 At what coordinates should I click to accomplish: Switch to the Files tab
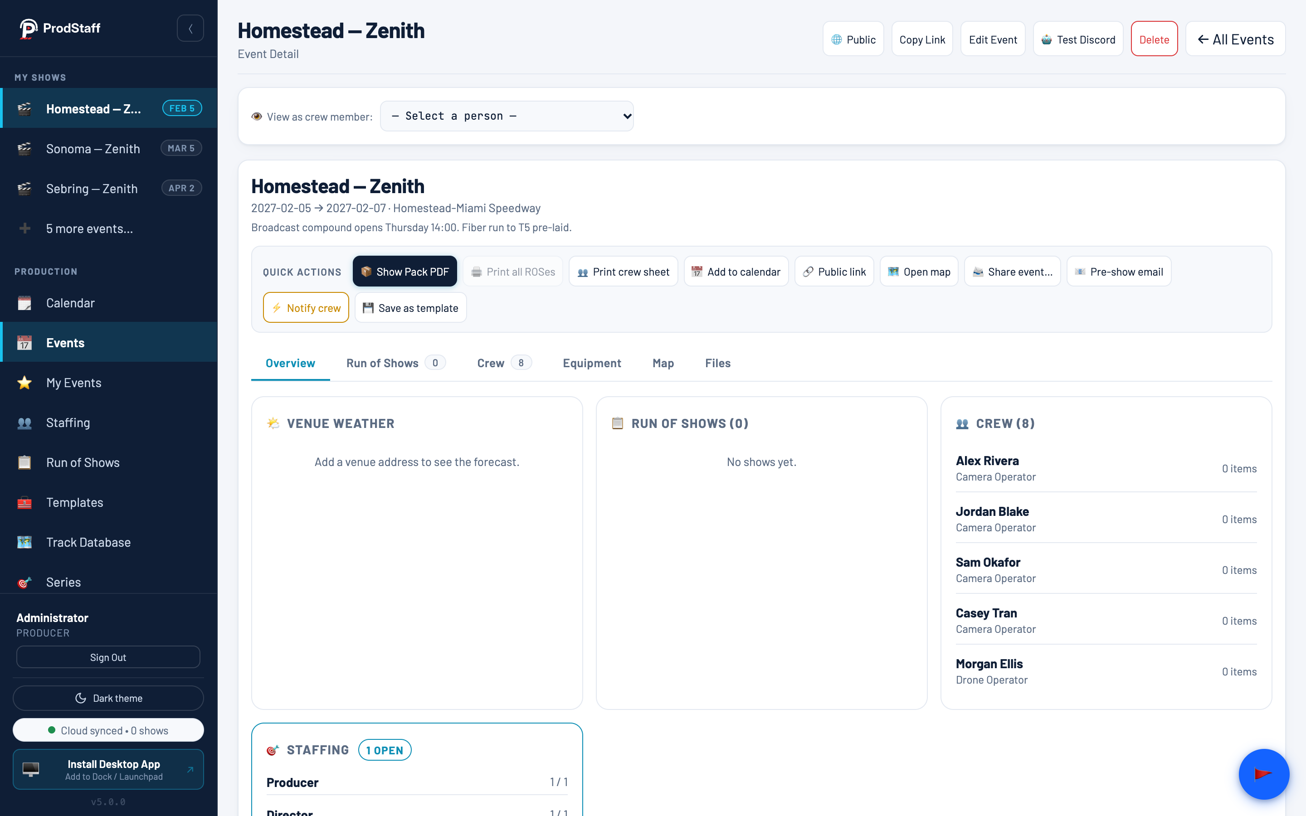718,363
